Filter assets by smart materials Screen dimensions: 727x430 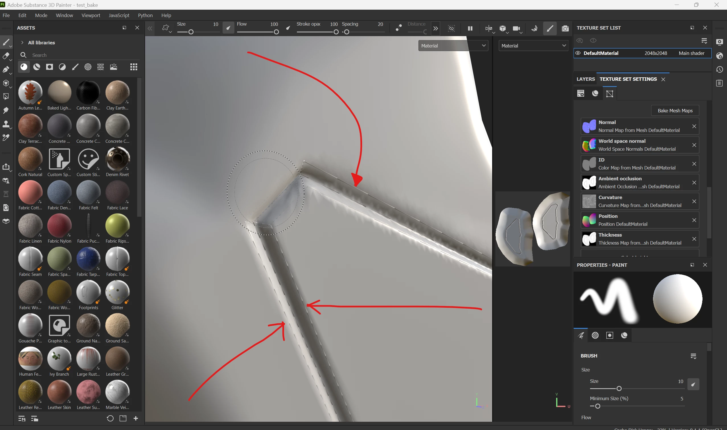36,67
